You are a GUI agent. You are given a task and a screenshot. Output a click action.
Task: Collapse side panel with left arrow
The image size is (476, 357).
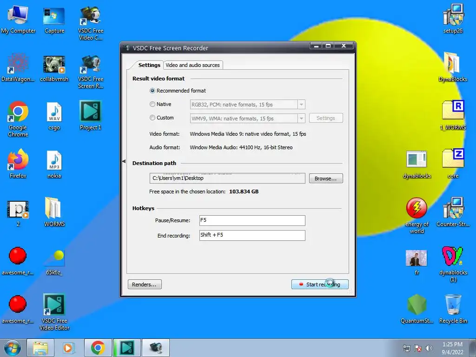tap(124, 161)
